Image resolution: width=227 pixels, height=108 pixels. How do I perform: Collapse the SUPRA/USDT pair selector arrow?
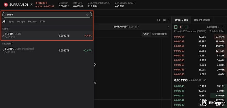tap(31, 5)
